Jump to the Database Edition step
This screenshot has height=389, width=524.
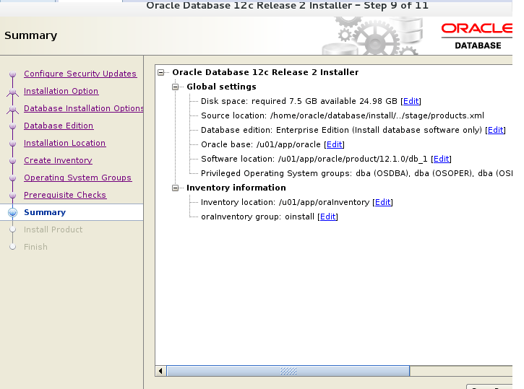59,126
